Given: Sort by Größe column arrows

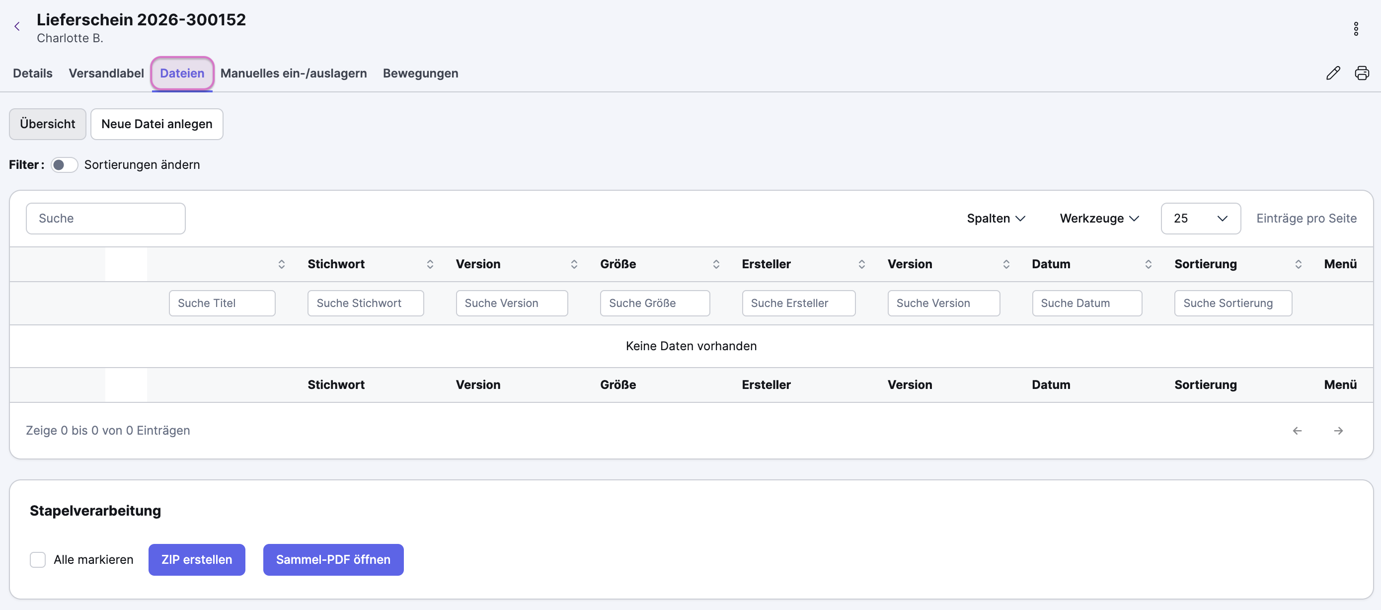Looking at the screenshot, I should tap(716, 264).
